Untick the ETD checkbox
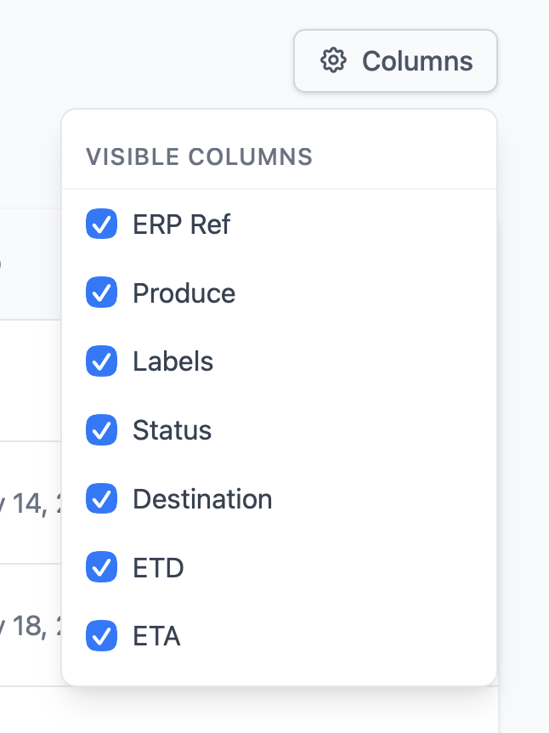Screen dimensions: 549x733 [x=101, y=567]
